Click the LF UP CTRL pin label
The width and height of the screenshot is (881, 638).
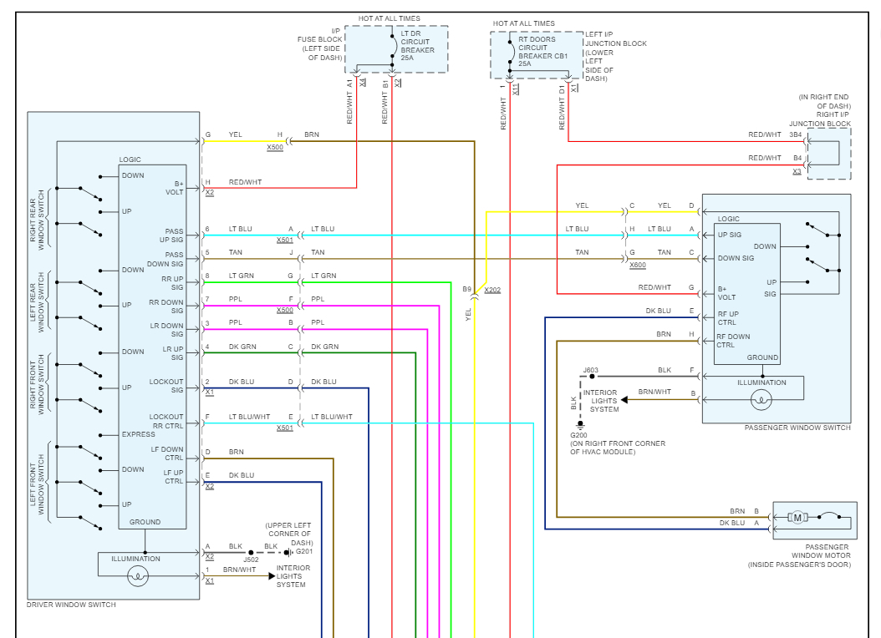pyautogui.click(x=174, y=477)
